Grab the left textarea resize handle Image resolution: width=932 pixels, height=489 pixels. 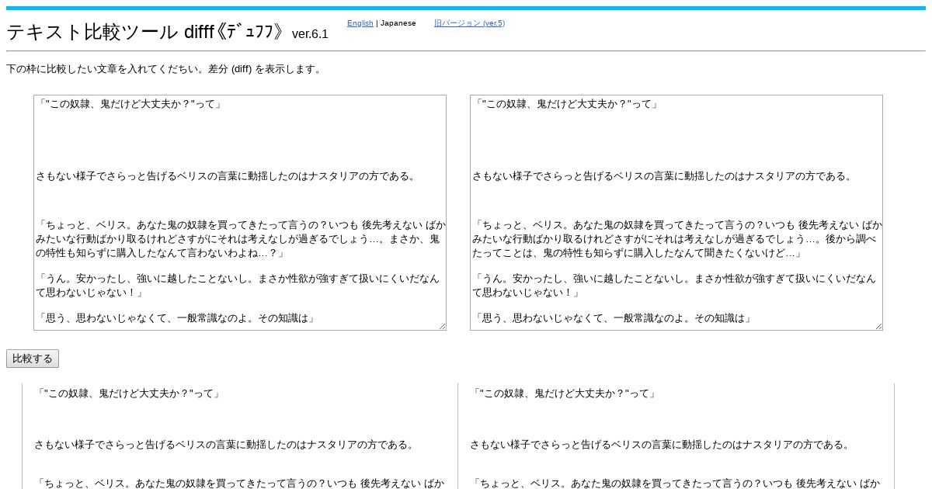click(x=442, y=326)
